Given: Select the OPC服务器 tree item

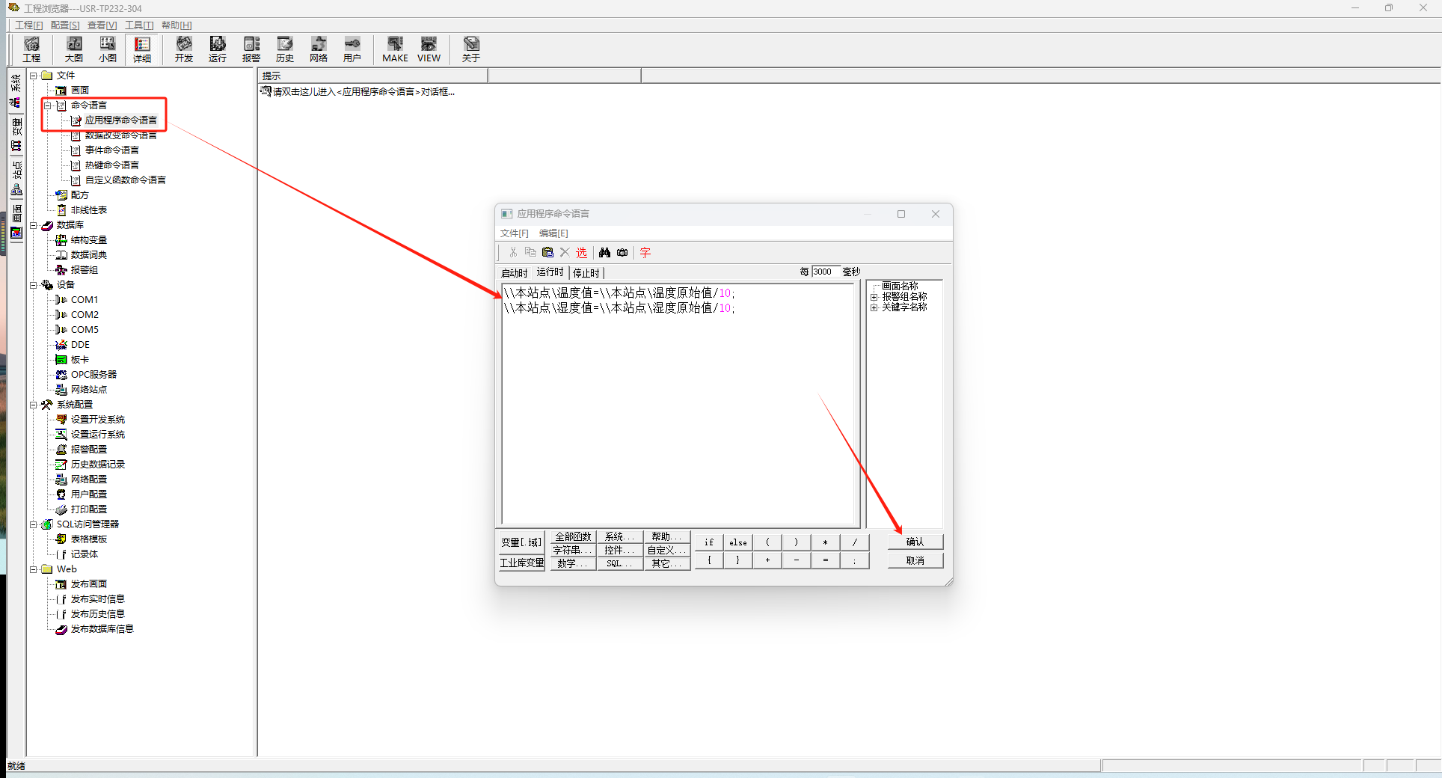Looking at the screenshot, I should (x=93, y=375).
